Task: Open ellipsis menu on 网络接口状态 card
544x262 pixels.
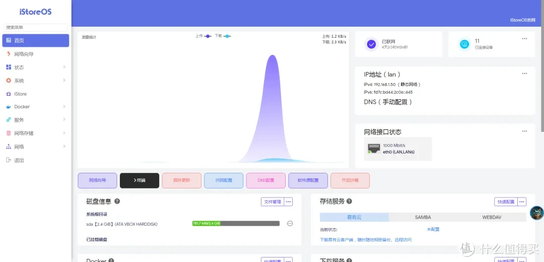Action: [x=524, y=131]
